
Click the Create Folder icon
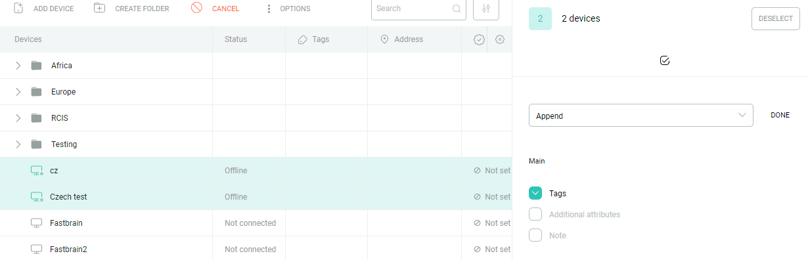point(99,9)
